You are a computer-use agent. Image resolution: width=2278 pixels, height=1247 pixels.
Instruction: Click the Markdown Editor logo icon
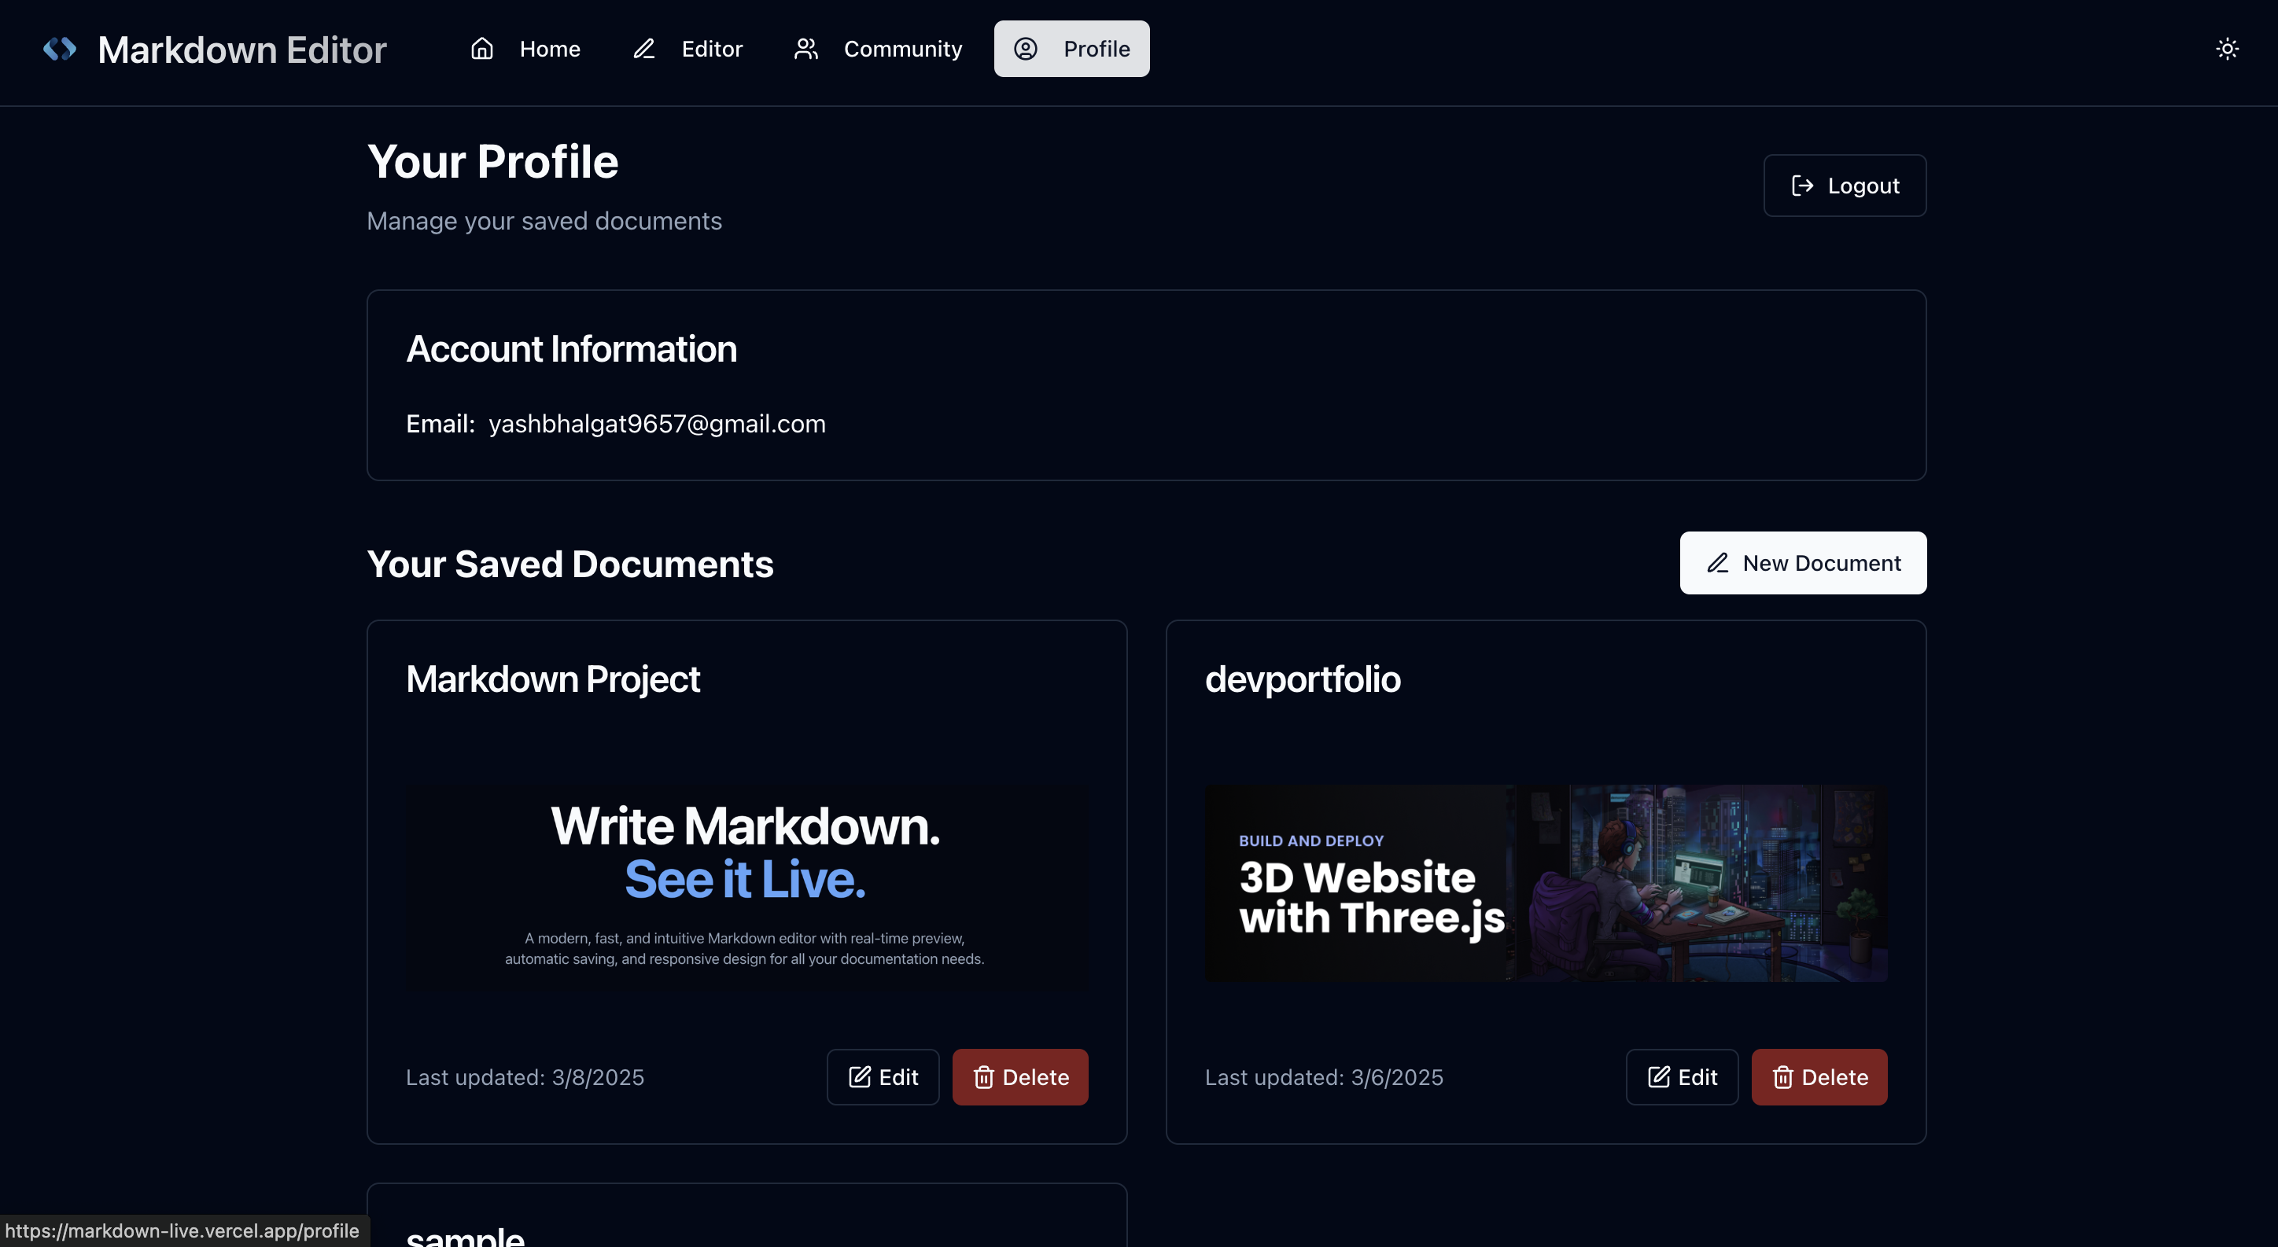[x=60, y=49]
